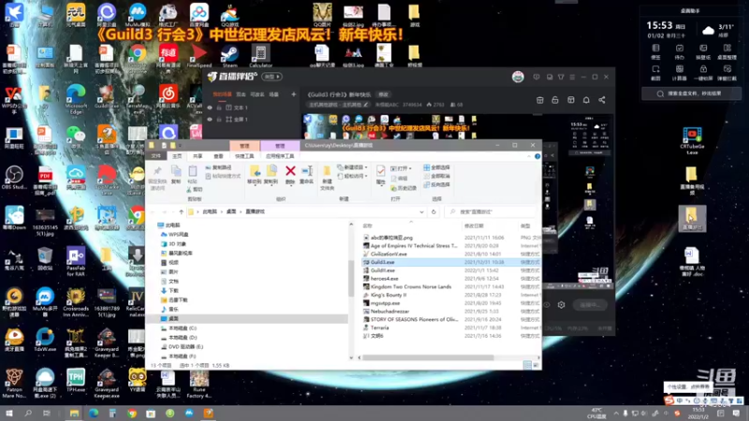Click the unlock icon in streaming toolbar
This screenshot has width=749, height=421.
point(555,100)
